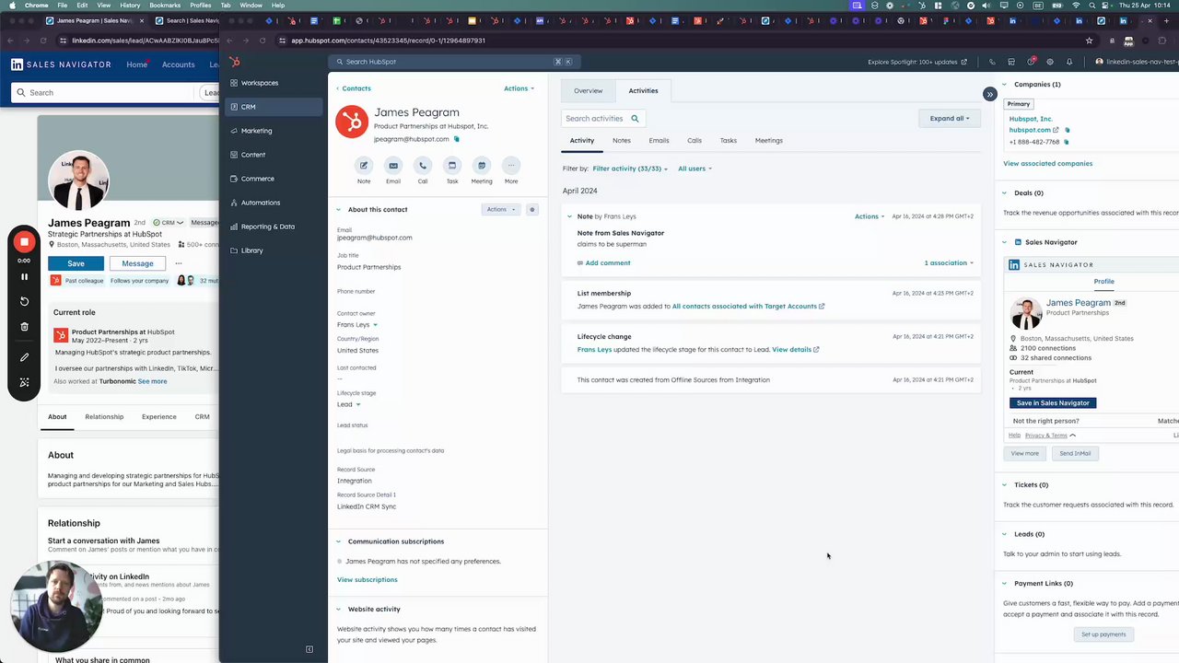Open Reporting & Data in sidebar
1179x663 pixels.
pos(273,227)
